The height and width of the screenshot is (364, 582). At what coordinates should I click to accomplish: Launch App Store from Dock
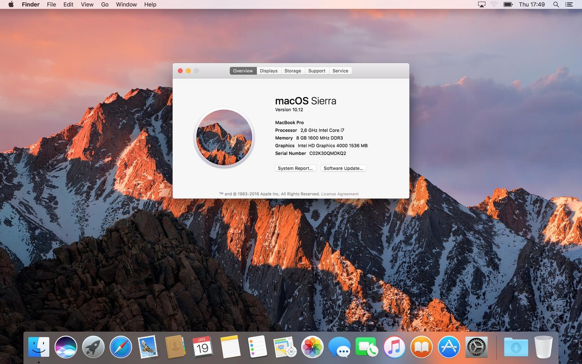(449, 347)
